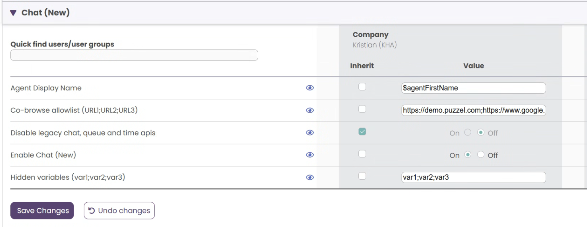Check Inherit box for Enable Chat (New)
Screen dimensions: 587x227
pos(362,154)
